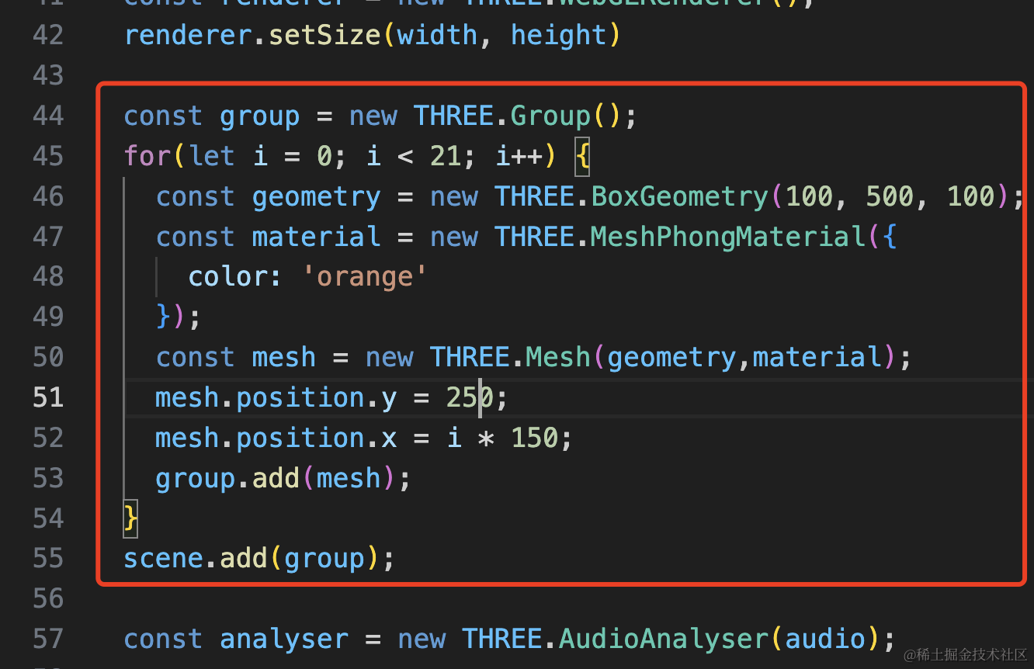The image size is (1034, 669).
Task: Click the 'color' property key on line 48
Action: 228,277
